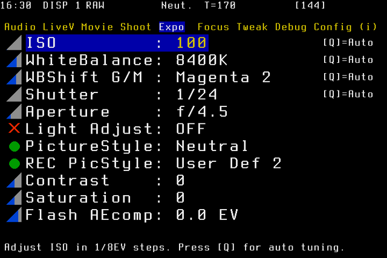The height and width of the screenshot is (258, 387).
Task: Go to the Focus tab
Action: (x=213, y=27)
